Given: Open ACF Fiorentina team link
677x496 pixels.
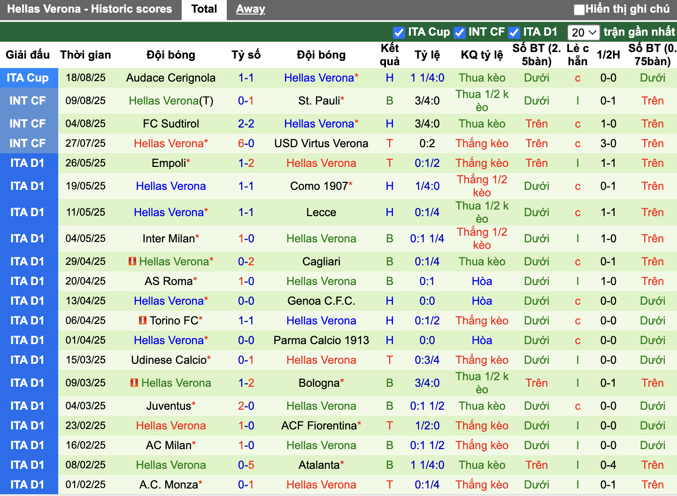Looking at the screenshot, I should tap(319, 426).
